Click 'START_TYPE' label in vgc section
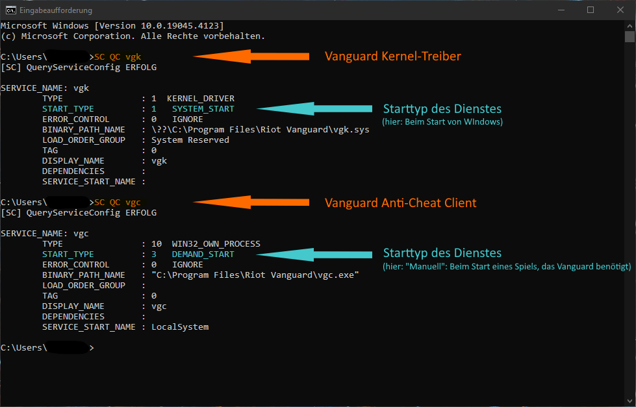Viewport: 636px width, 407px height. point(68,254)
